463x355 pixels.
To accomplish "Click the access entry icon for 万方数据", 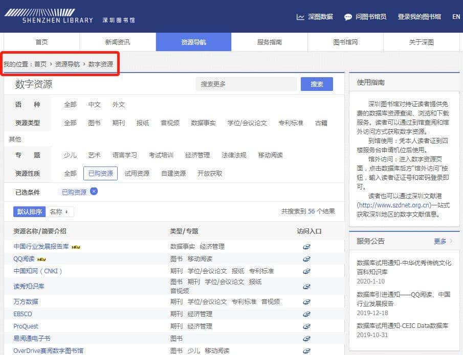I will [306, 302].
